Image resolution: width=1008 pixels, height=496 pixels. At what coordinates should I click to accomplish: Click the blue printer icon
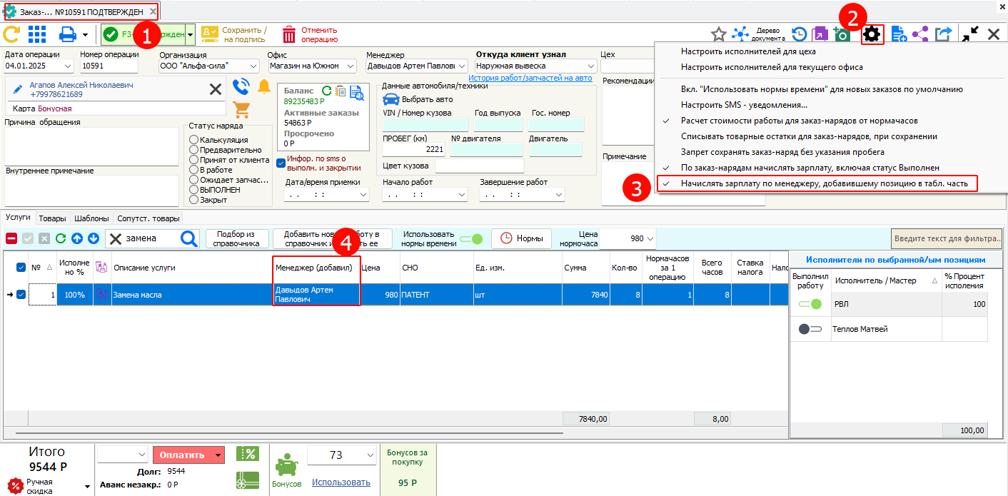click(x=68, y=34)
